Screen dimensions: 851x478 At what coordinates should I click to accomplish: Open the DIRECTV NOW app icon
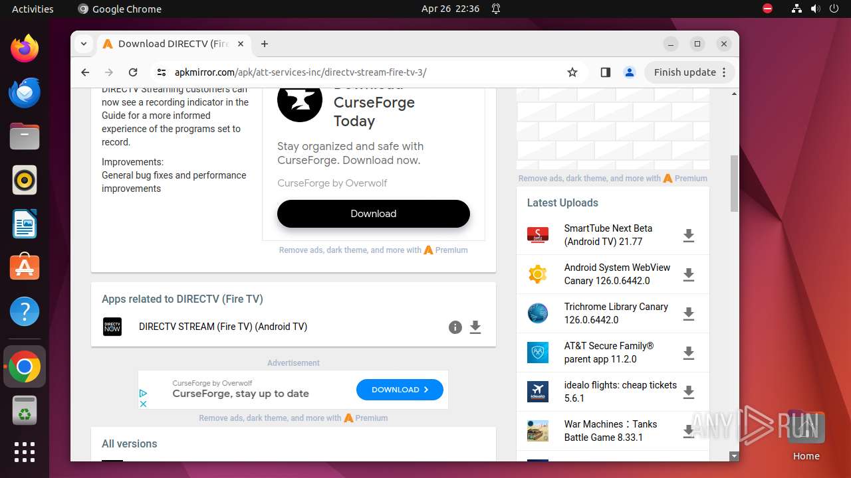pyautogui.click(x=112, y=327)
